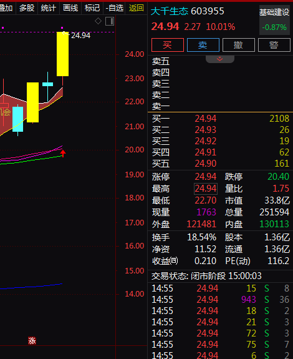293x359 pixels.
Task: Click the 现量 value 1763
Action: click(x=206, y=212)
